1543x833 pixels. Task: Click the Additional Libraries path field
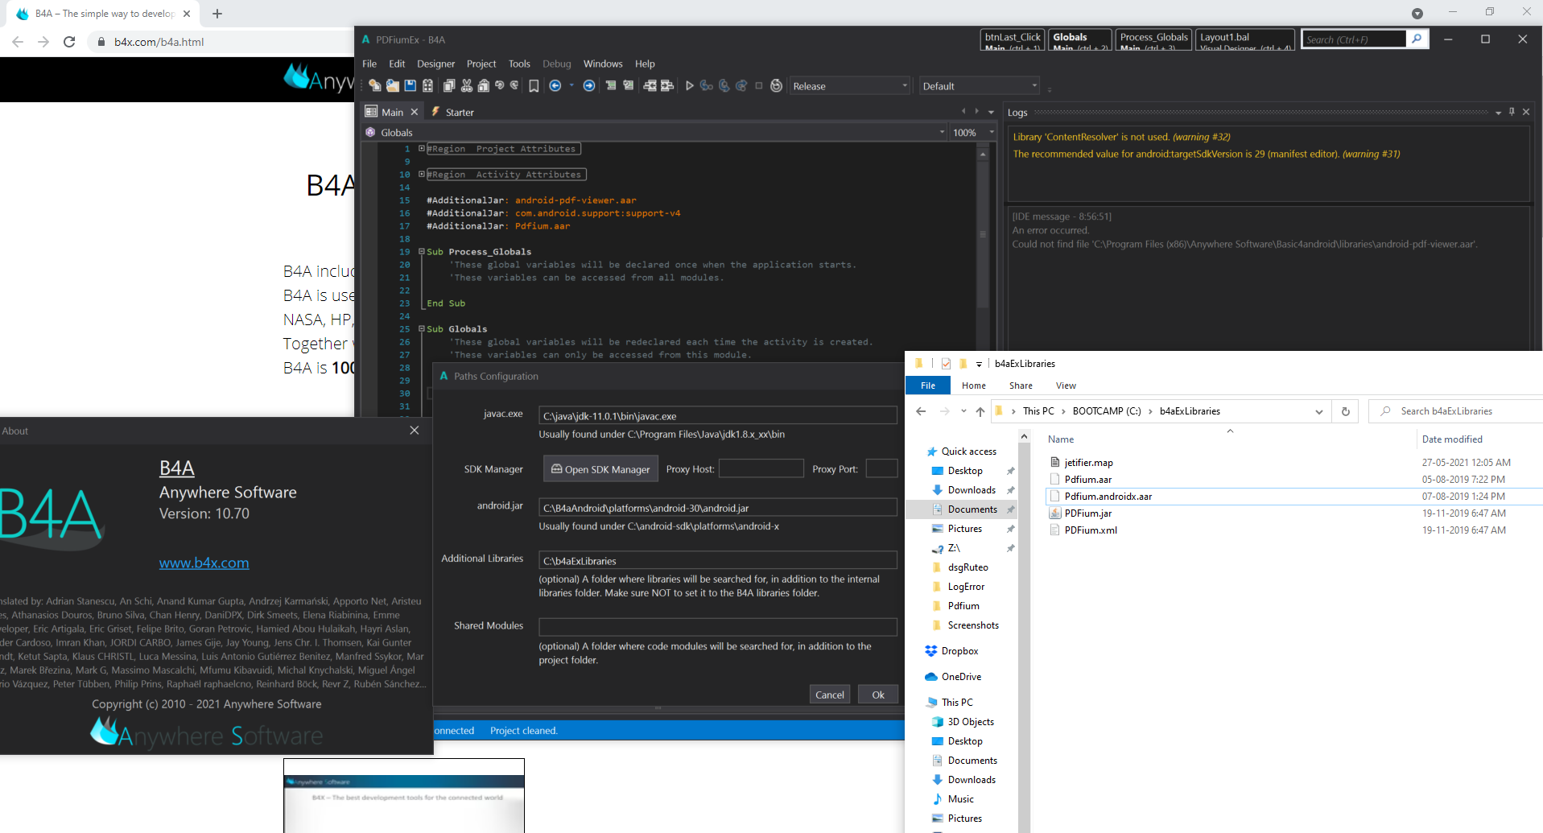pyautogui.click(x=717, y=561)
